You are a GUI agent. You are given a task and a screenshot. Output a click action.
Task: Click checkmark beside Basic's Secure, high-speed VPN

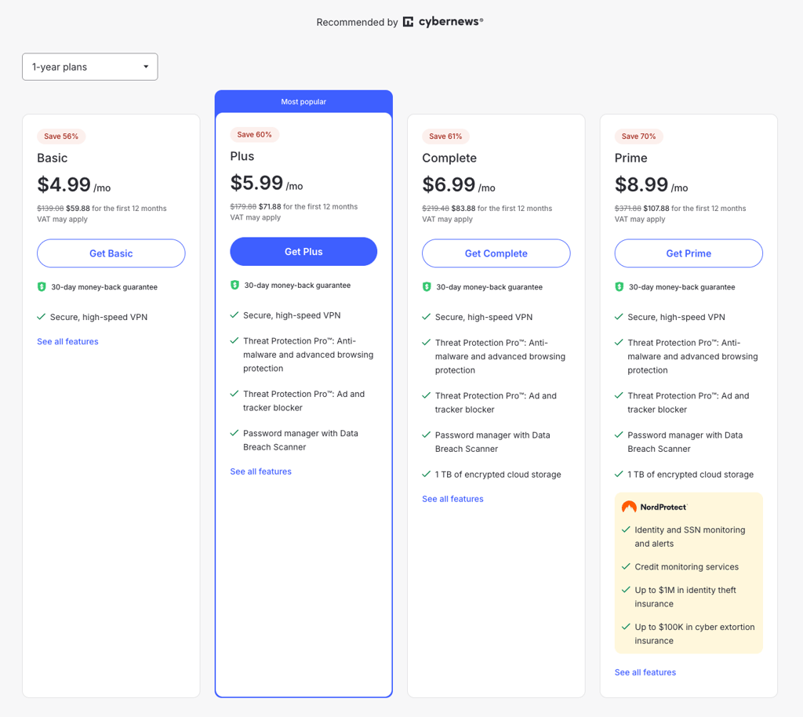[42, 316]
